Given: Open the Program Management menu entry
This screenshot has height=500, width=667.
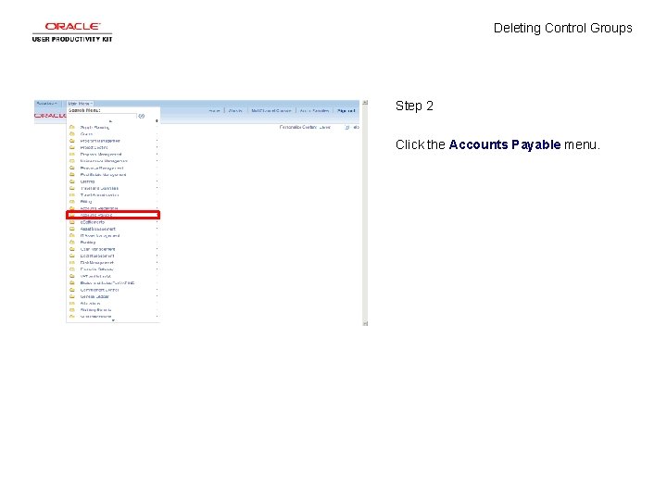Looking at the screenshot, I should click(100, 141).
